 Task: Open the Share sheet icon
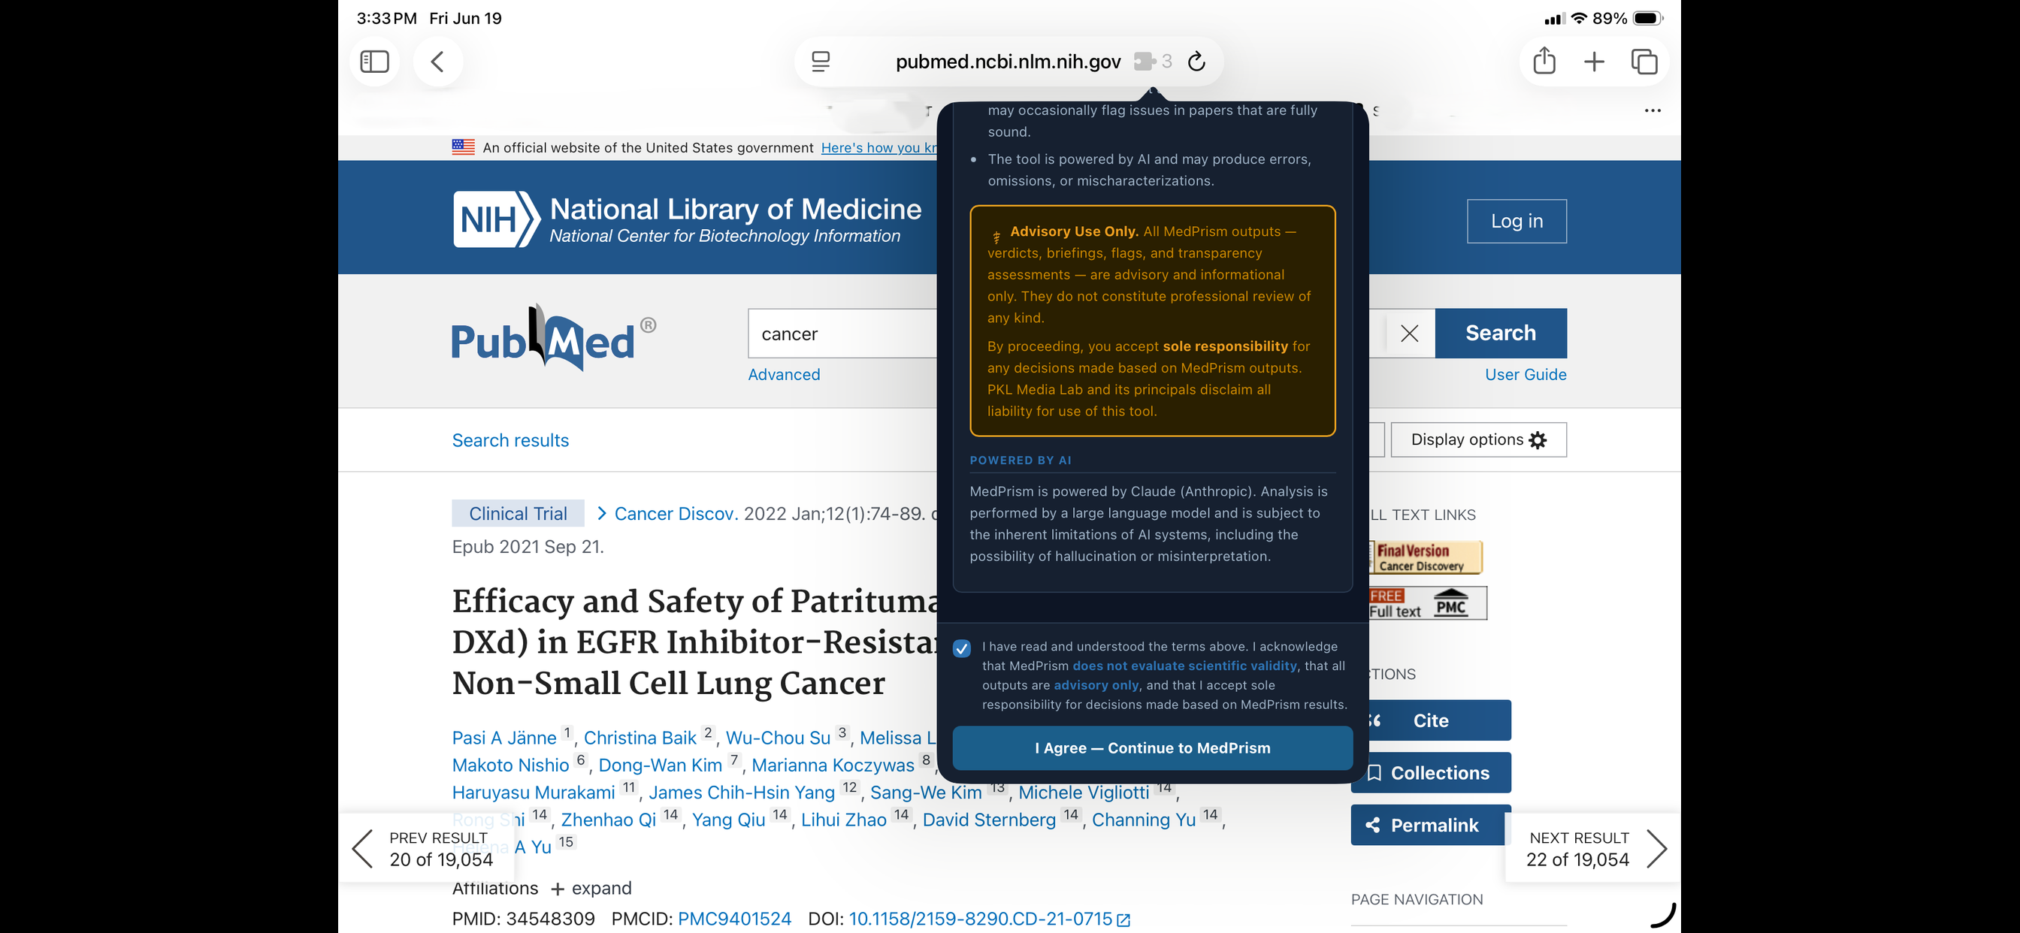pyautogui.click(x=1544, y=61)
